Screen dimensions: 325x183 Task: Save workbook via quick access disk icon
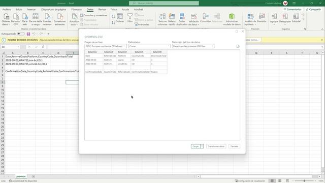28,34
